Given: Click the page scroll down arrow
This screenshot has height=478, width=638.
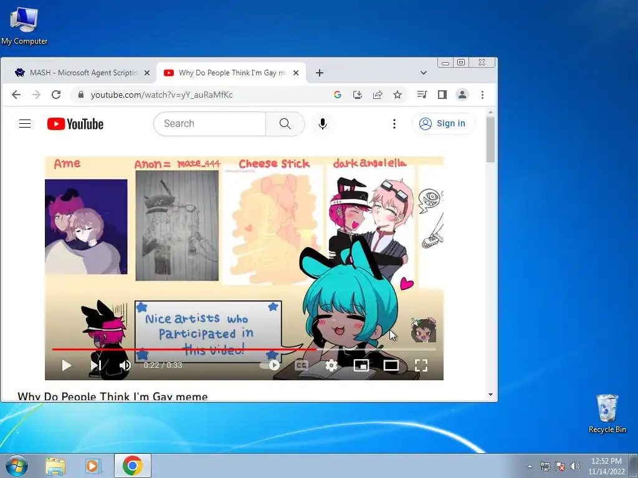Looking at the screenshot, I should click(490, 395).
